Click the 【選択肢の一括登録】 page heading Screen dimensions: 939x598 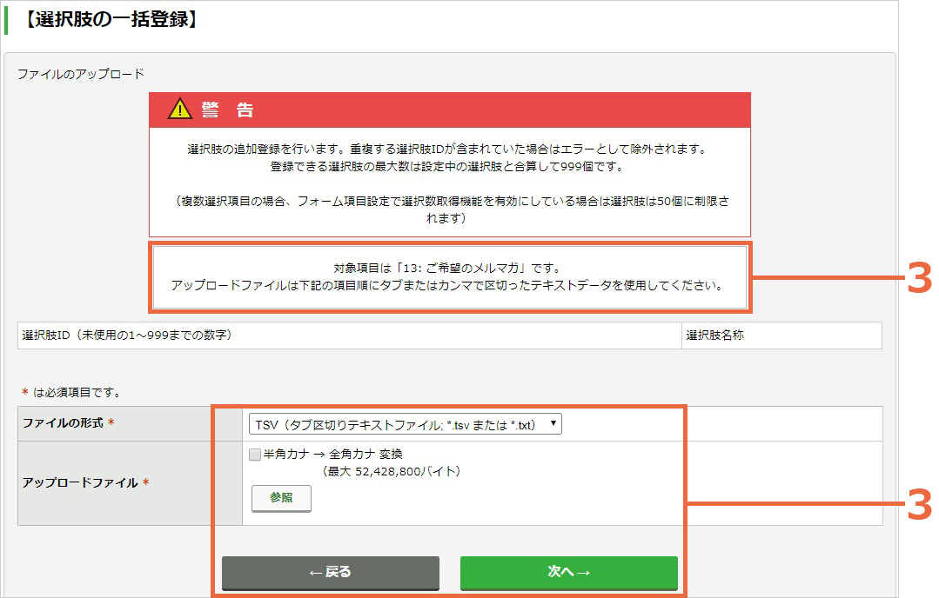[x=111, y=19]
